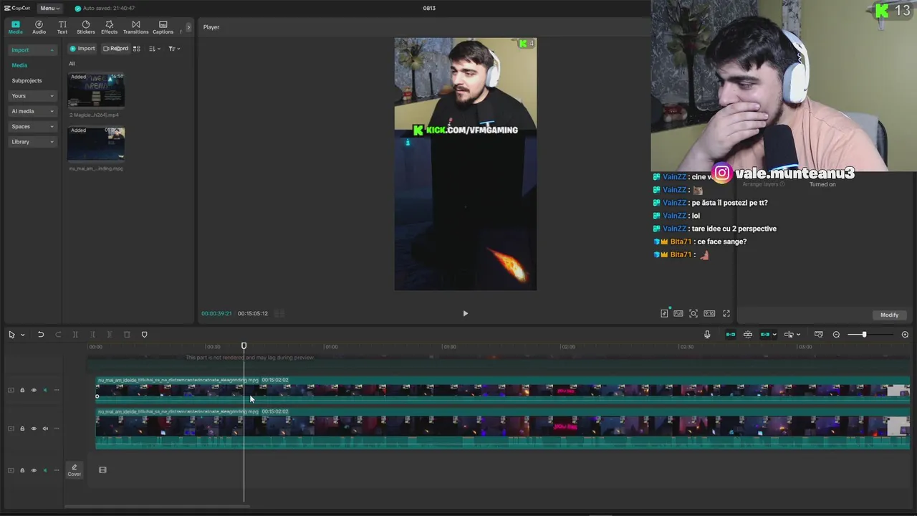
Task: Select the pointer selection tool
Action: tap(11, 335)
